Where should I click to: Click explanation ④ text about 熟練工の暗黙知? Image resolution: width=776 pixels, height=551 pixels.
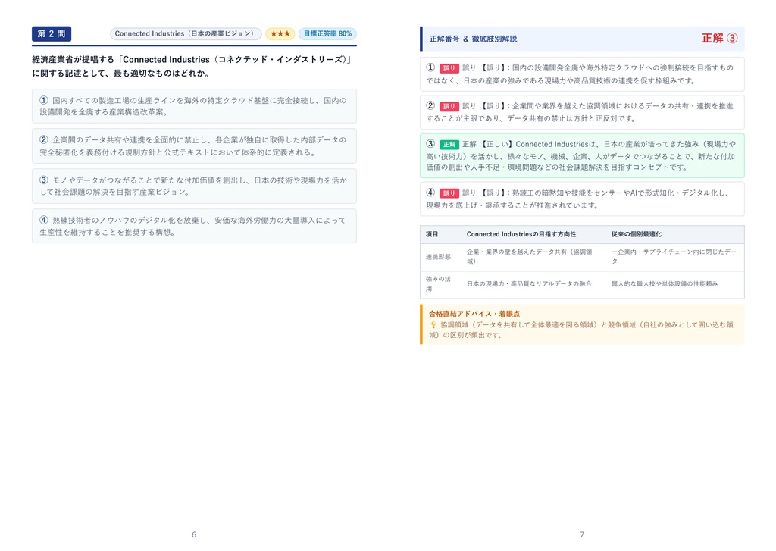coord(582,199)
